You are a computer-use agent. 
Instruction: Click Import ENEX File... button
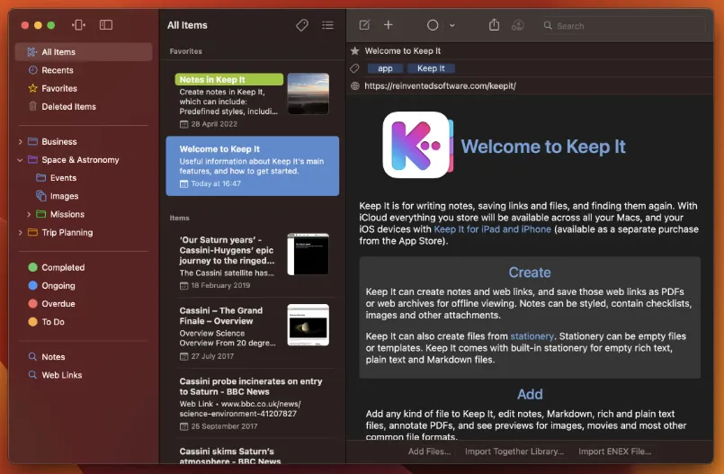[x=614, y=452]
